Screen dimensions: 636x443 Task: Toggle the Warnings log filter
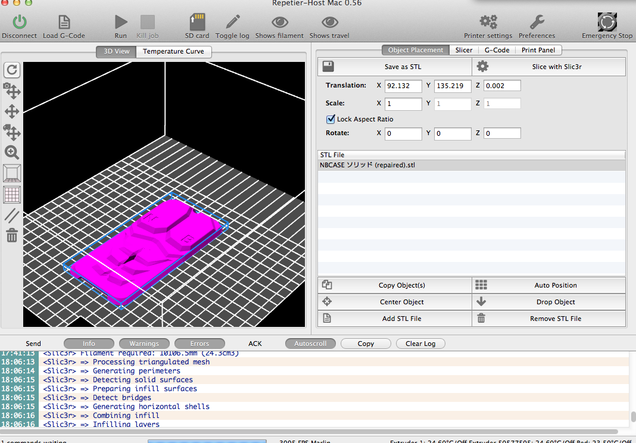[x=144, y=344]
